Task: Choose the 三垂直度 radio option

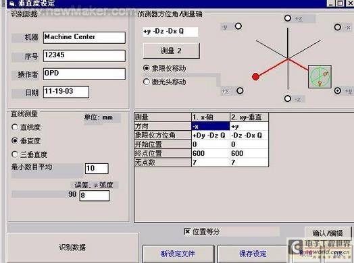Action: pos(15,154)
